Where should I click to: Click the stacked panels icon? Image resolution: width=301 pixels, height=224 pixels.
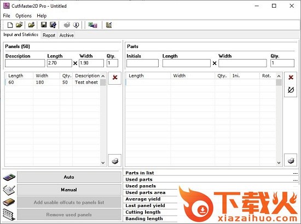click(9, 214)
